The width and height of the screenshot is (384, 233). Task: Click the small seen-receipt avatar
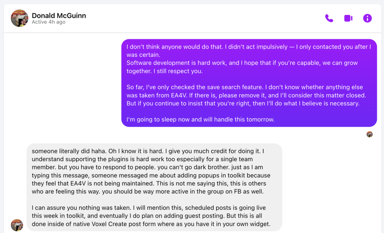370,134
